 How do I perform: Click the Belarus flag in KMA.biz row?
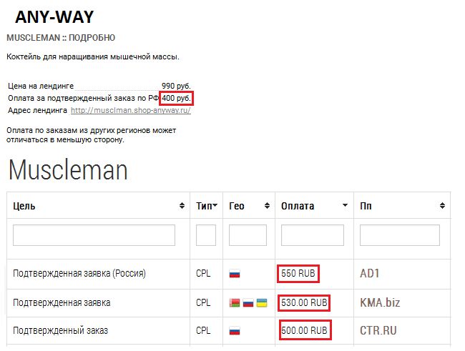pyautogui.click(x=235, y=302)
